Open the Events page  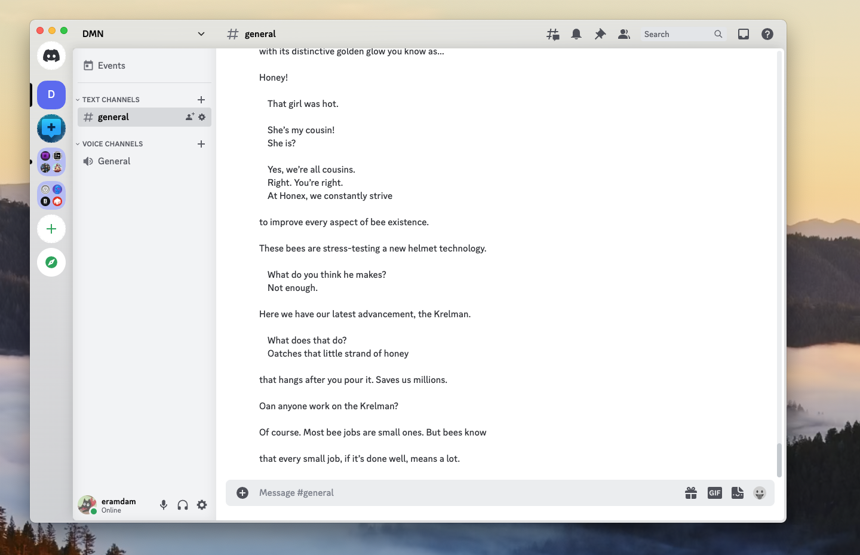(x=144, y=66)
